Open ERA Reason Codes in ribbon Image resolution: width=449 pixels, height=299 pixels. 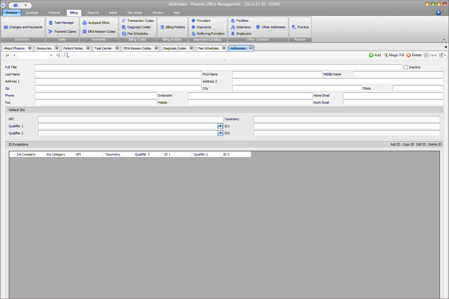[99, 32]
